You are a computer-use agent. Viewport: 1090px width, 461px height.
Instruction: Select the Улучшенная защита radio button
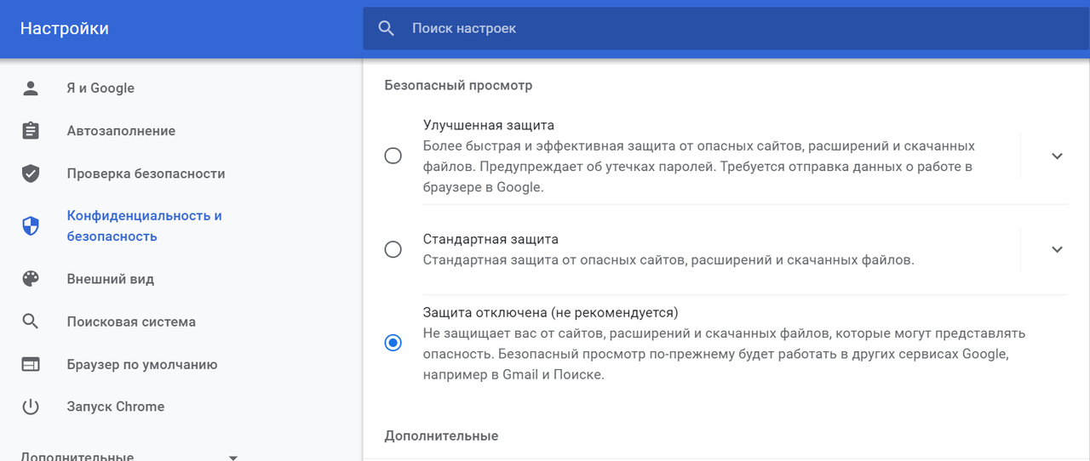click(393, 156)
